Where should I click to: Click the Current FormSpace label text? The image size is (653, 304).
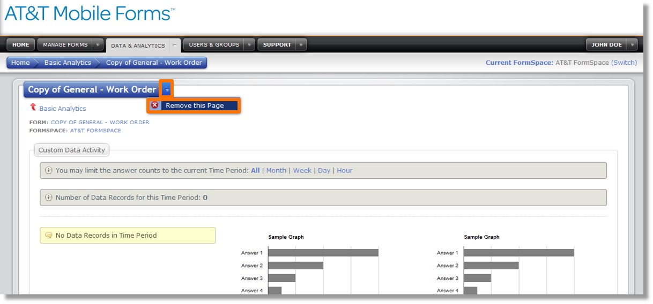pos(520,63)
